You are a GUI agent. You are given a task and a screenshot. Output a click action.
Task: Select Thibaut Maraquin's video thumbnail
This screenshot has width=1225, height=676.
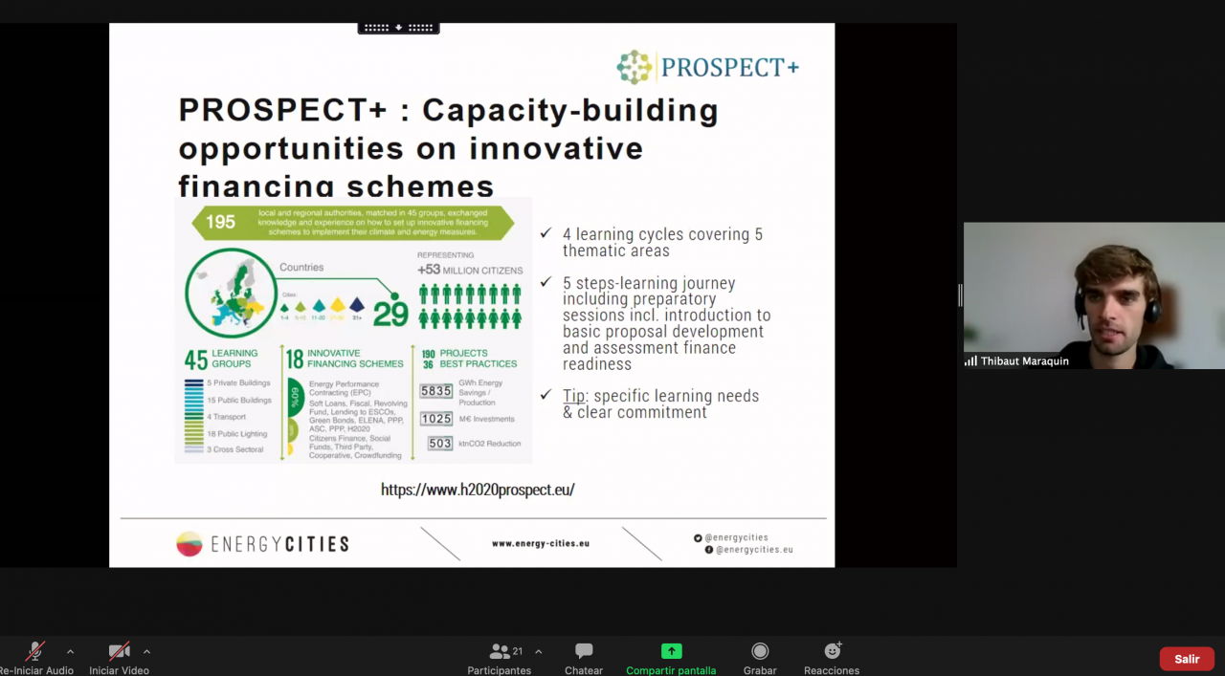tap(1094, 295)
